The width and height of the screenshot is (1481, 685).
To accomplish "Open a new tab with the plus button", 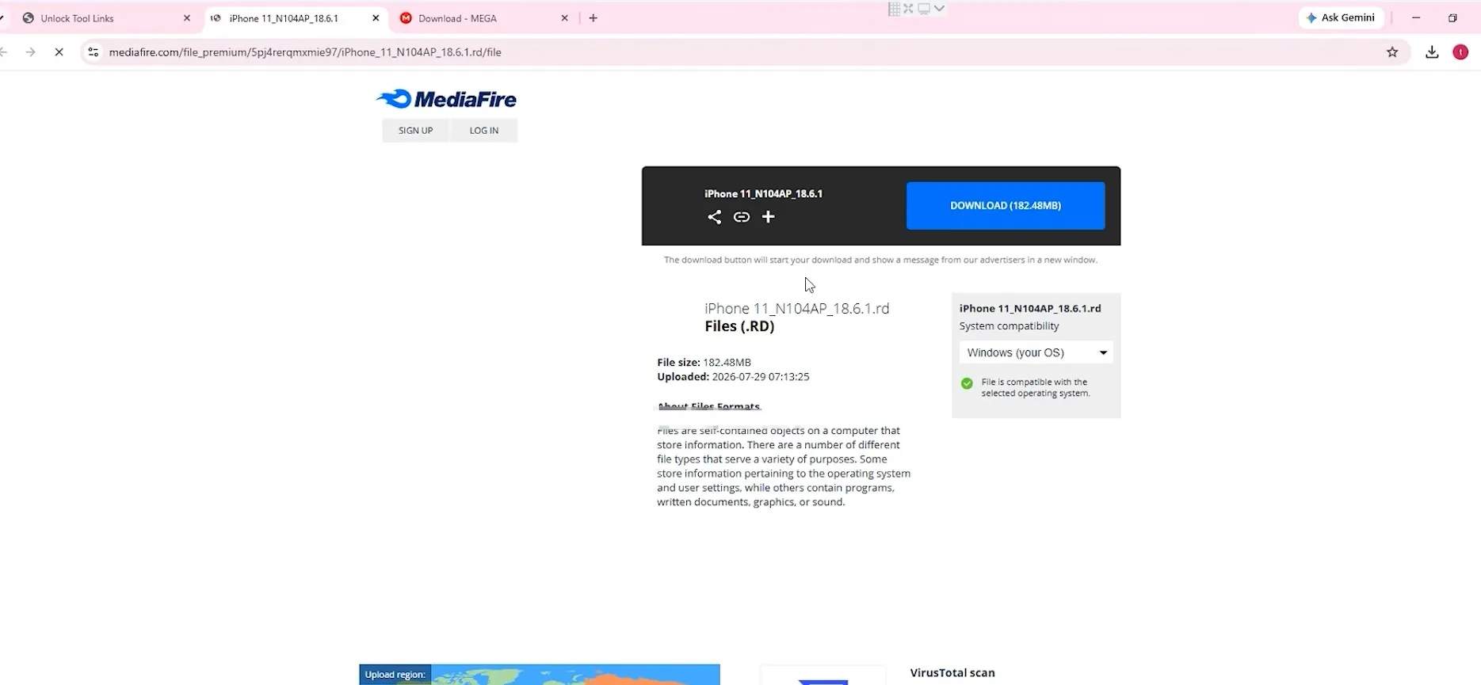I will pos(594,18).
